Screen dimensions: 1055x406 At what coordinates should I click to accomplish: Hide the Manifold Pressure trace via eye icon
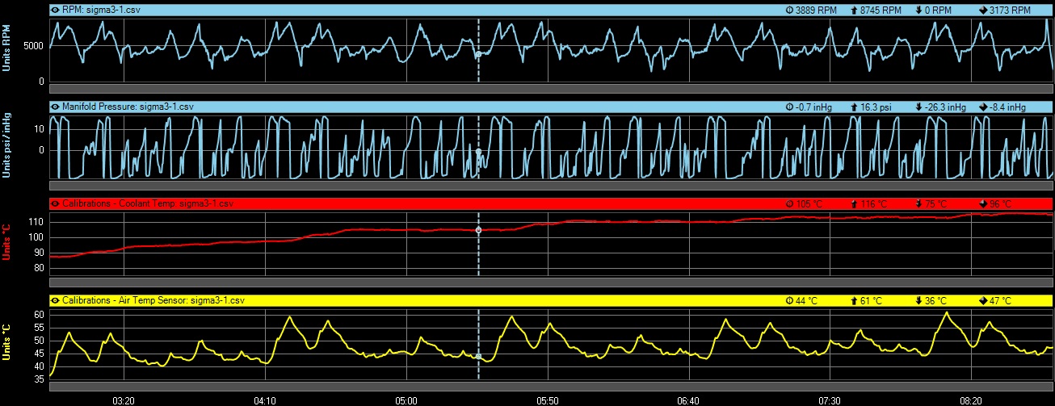click(55, 107)
